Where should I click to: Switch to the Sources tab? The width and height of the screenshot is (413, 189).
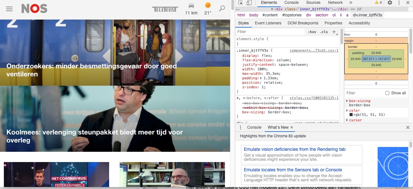pos(313,3)
